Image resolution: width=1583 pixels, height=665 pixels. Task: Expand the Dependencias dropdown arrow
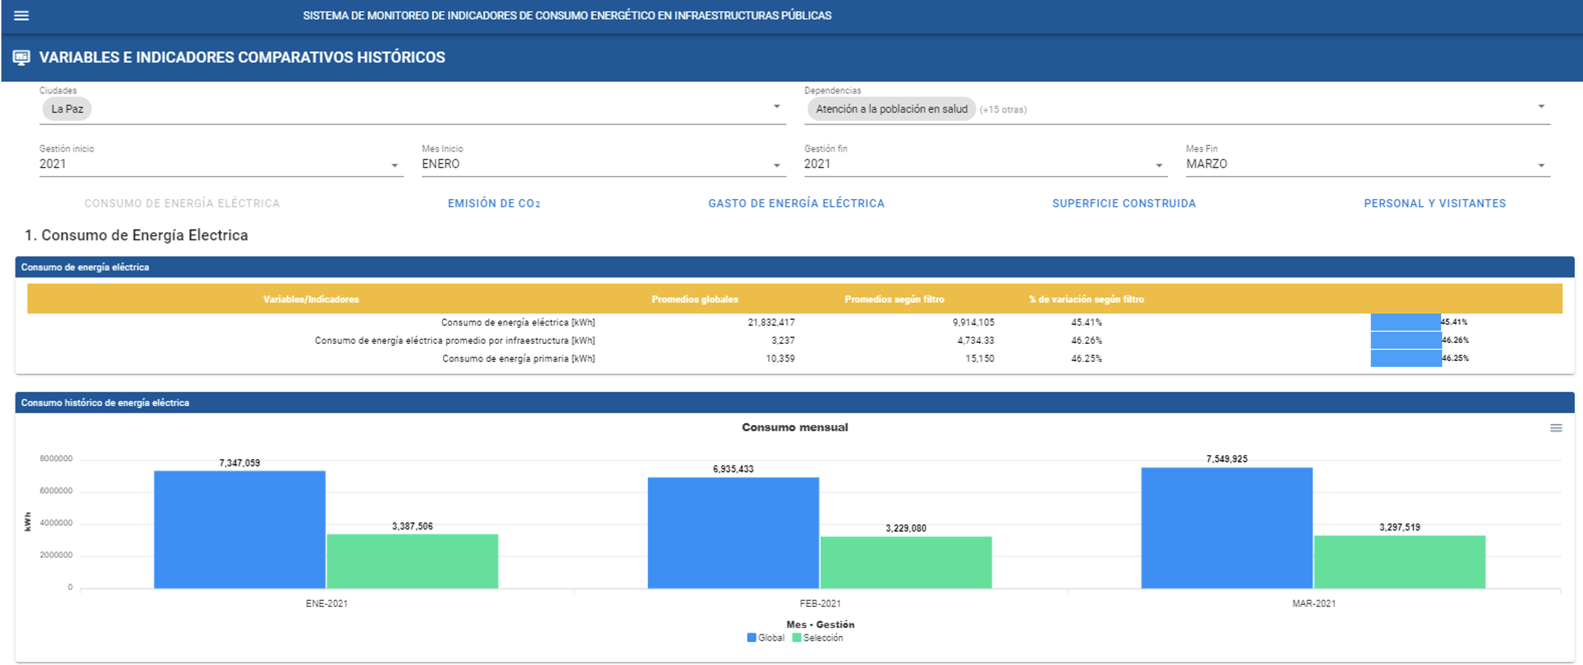[x=1541, y=107]
